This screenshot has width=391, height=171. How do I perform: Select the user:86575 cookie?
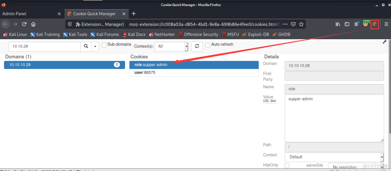pyautogui.click(x=194, y=73)
